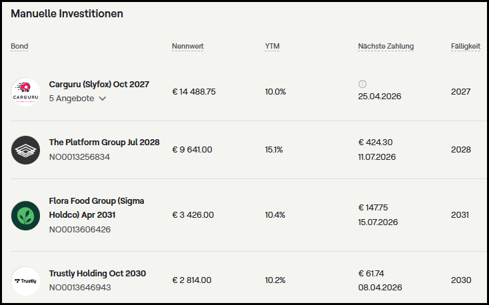Sort by Nächste Zahlung column header
Viewport: 489px width, 305px height.
[386, 46]
